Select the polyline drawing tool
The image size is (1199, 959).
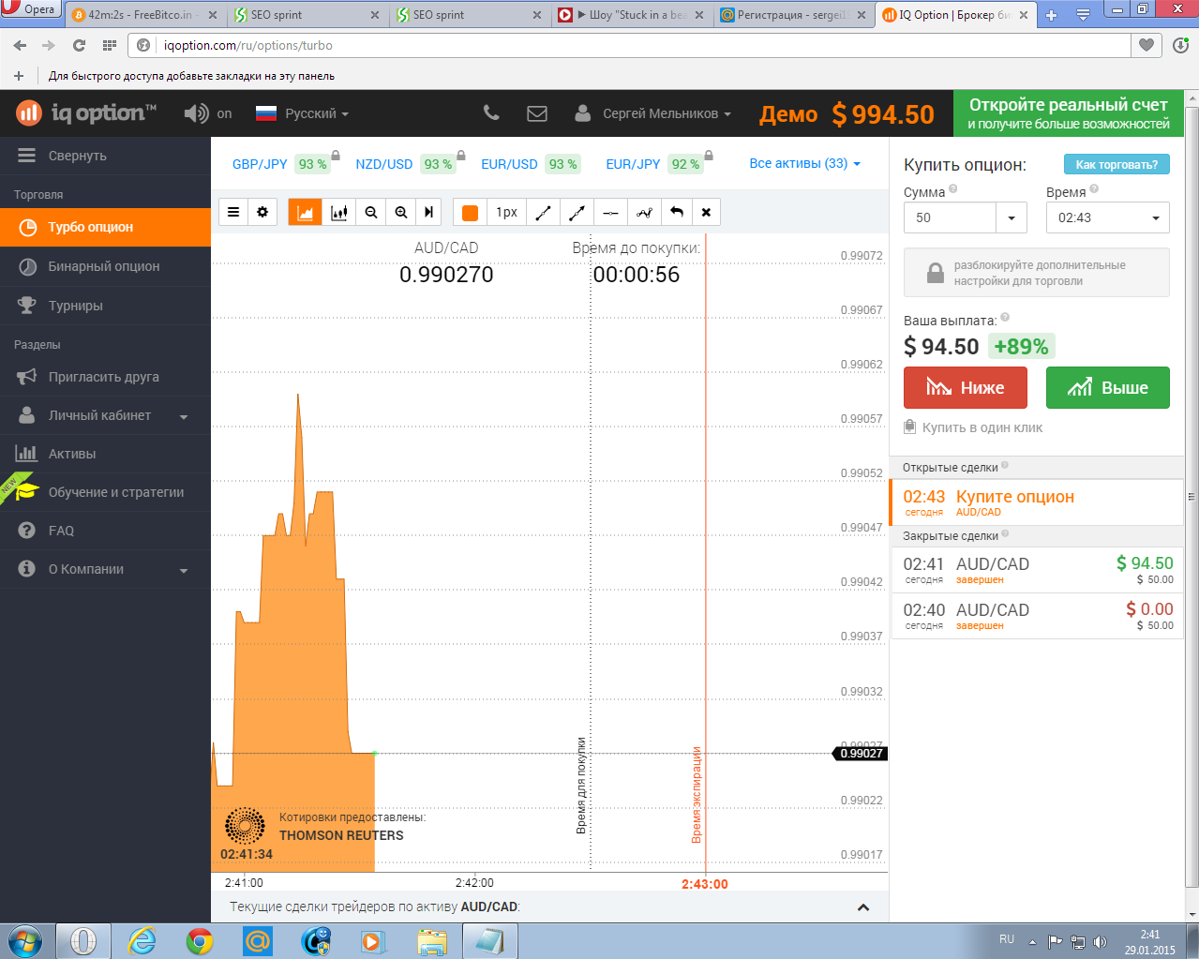pyautogui.click(x=644, y=212)
